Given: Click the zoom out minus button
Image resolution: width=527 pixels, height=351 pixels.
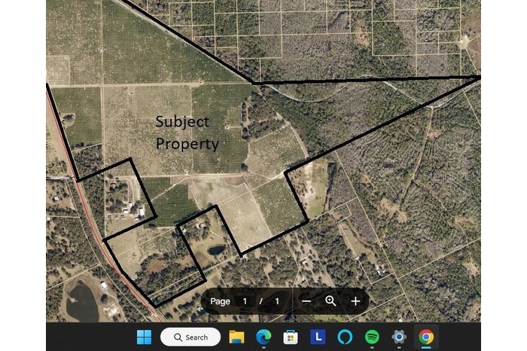Looking at the screenshot, I should [x=306, y=301].
